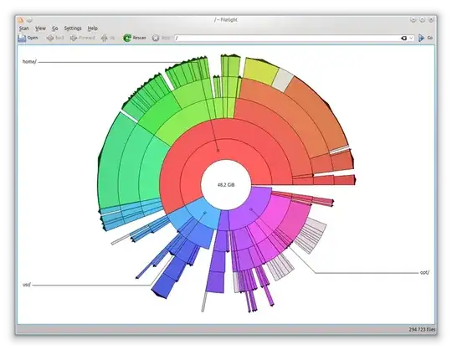Viewport: 452px width, 350px height.
Task: Go up one directory level
Action: (108, 38)
